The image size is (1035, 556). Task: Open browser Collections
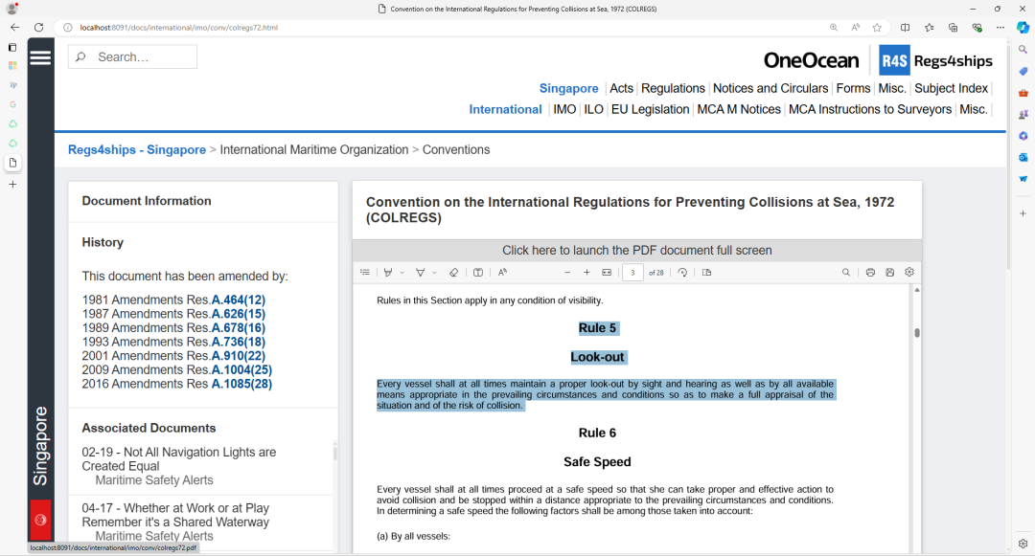tap(954, 27)
